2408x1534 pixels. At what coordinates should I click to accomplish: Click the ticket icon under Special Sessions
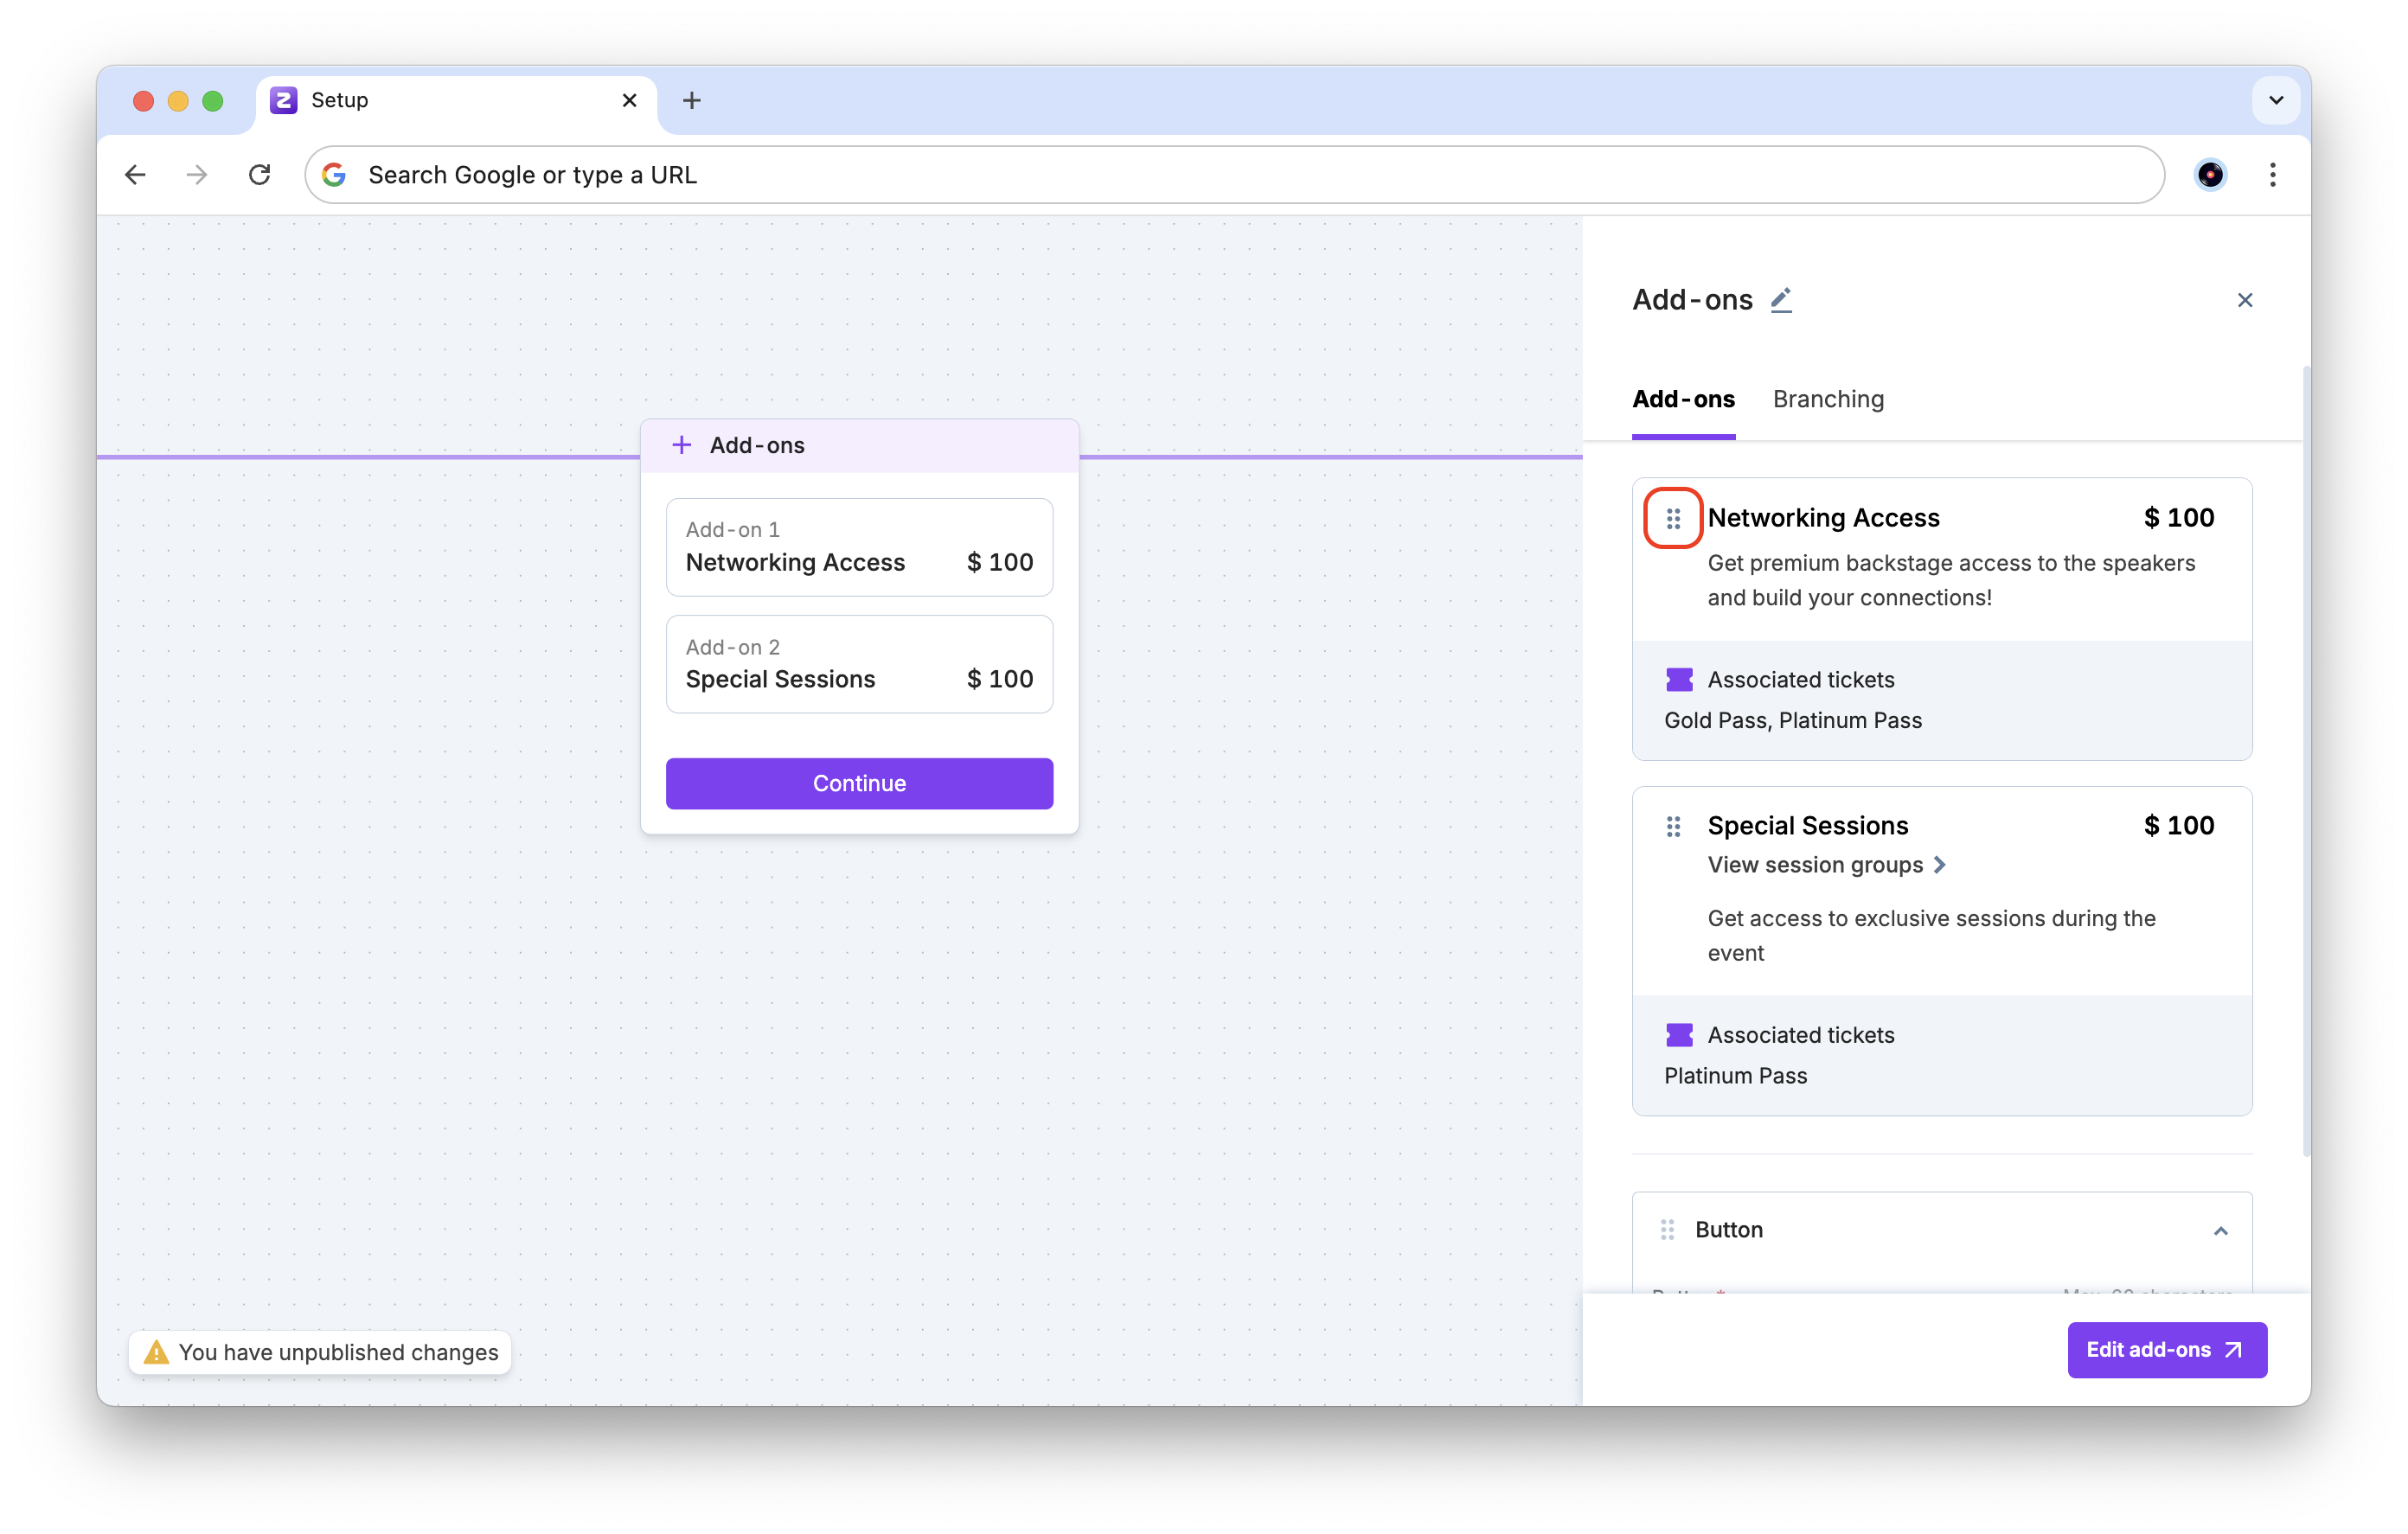click(x=1679, y=1035)
